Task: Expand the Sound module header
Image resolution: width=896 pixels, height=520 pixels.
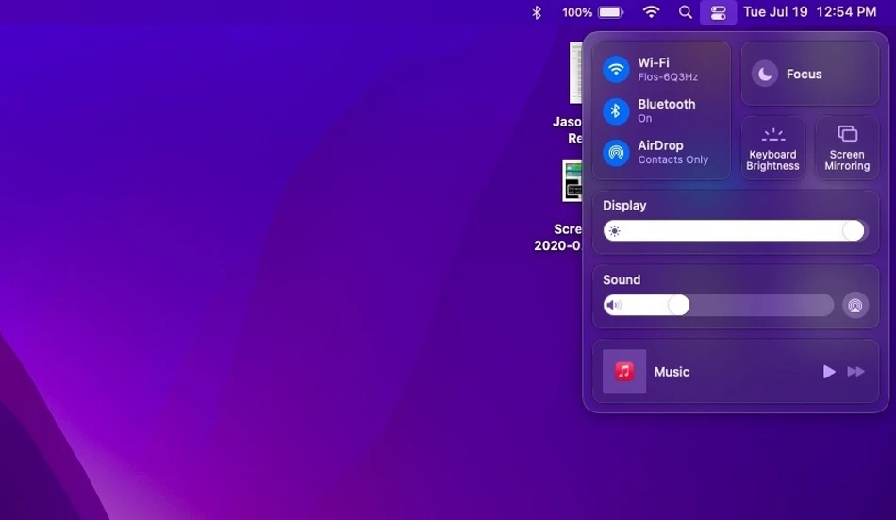Action: (x=622, y=279)
